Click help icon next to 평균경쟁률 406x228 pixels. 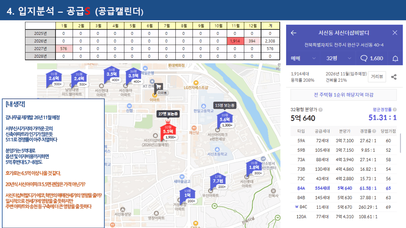[x=395, y=109]
